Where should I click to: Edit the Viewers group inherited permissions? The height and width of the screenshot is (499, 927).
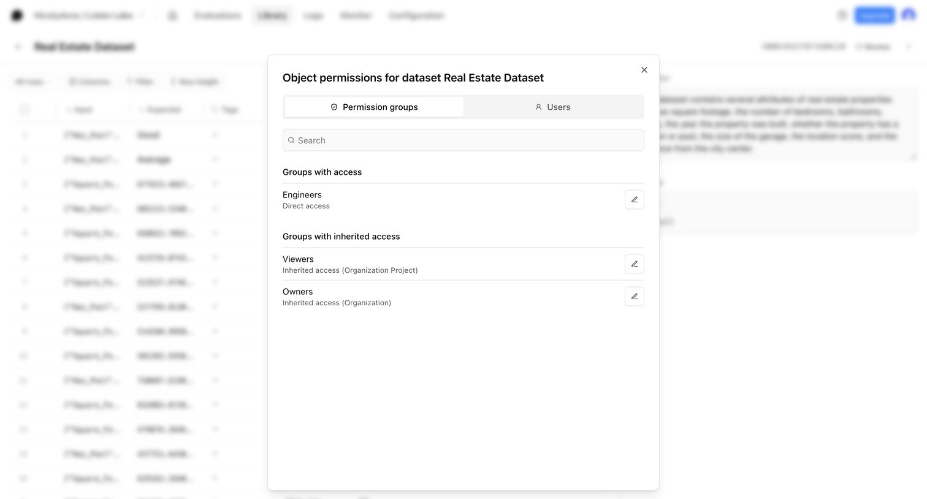(x=635, y=264)
